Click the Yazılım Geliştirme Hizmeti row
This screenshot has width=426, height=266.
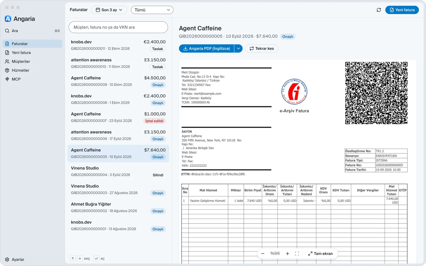pyautogui.click(x=294, y=201)
